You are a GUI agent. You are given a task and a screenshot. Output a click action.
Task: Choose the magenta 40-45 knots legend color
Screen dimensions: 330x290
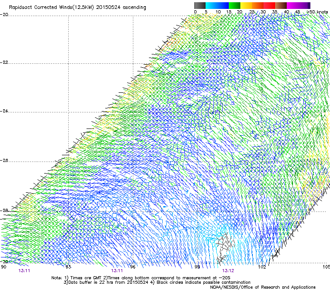coord(293,5)
